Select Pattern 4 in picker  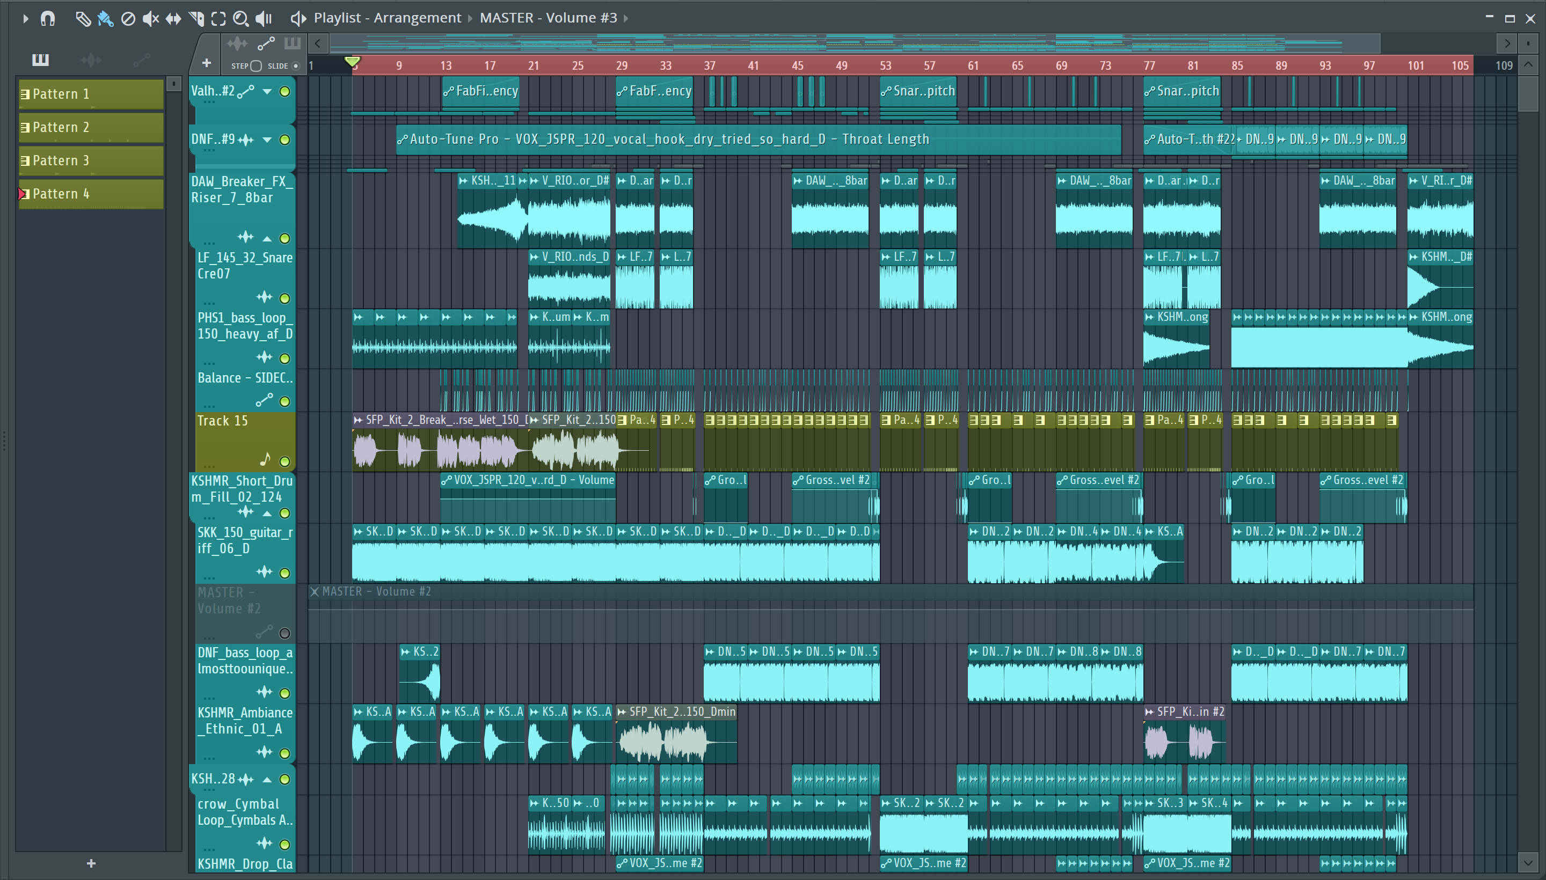click(91, 193)
